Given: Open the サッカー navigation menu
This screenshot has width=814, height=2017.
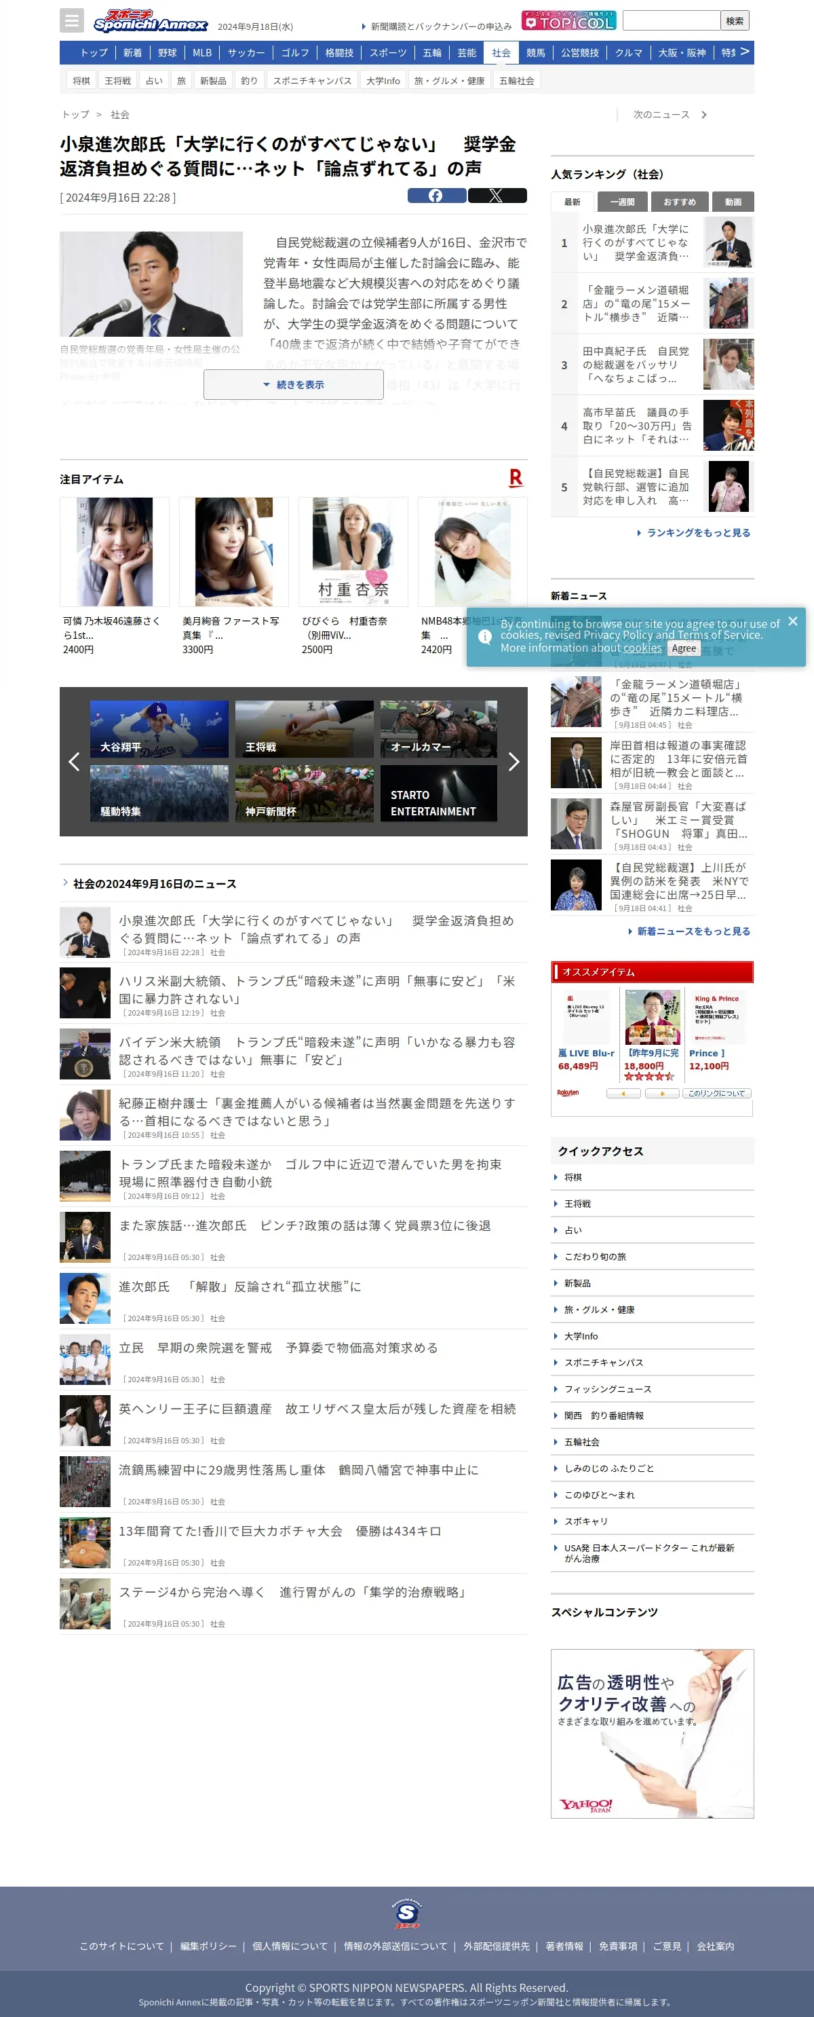Looking at the screenshot, I should [246, 52].
